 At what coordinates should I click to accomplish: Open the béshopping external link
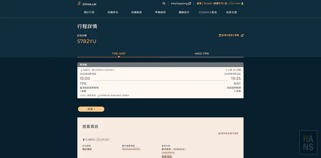(x=181, y=4)
